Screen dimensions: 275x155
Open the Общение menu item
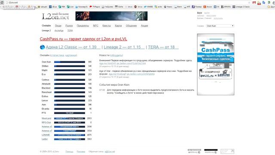pyautogui.click(x=131, y=26)
